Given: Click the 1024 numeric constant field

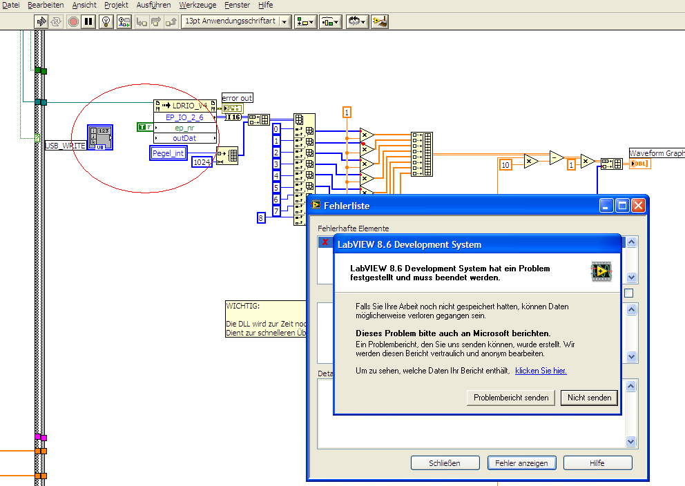Looking at the screenshot, I should click(x=202, y=162).
